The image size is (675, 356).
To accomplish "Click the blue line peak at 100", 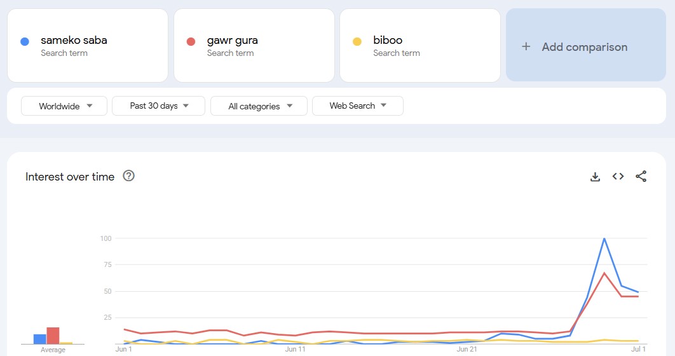I will click(x=604, y=238).
